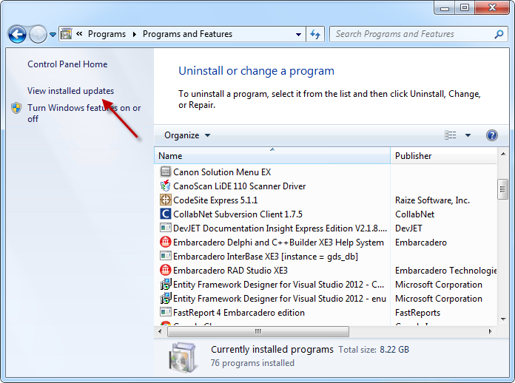Click the horizontal scrollbar left arrow
The image size is (515, 383).
(x=160, y=331)
